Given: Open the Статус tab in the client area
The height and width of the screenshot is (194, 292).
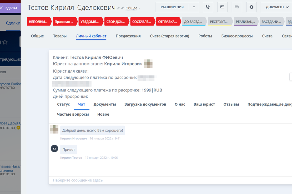Looking at the screenshot, I should [x=63, y=104].
